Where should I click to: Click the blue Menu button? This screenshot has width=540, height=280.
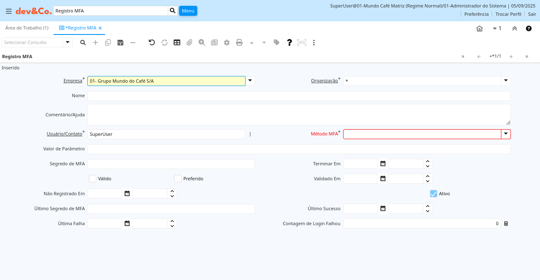coord(188,11)
